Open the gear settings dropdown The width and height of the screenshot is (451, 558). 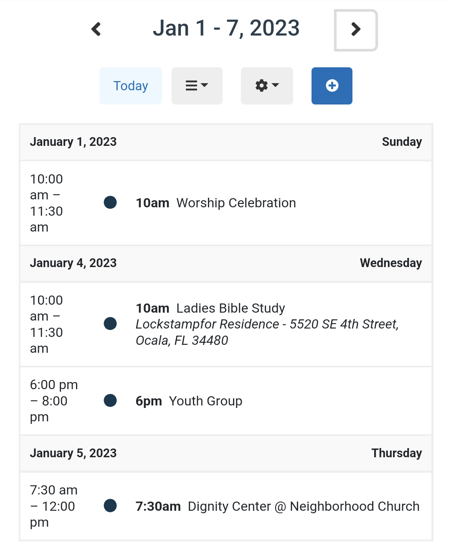[x=267, y=86]
